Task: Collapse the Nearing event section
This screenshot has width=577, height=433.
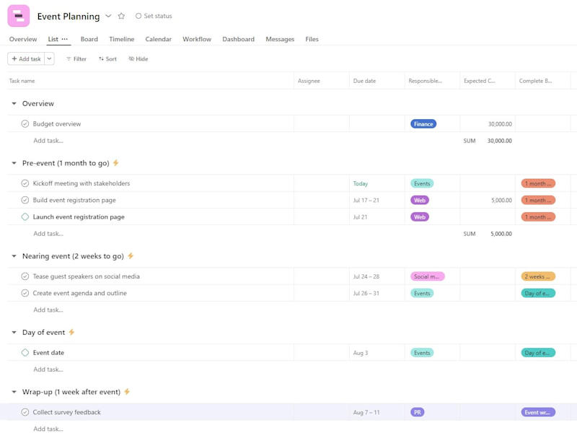Action: (14, 256)
